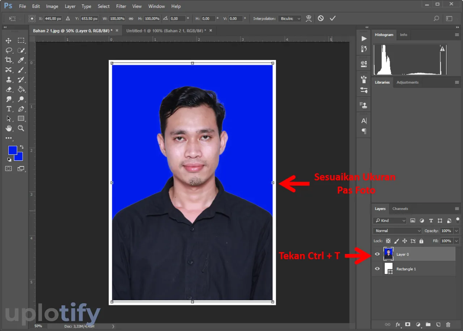Choose the Horizontal Type tool

click(x=9, y=109)
